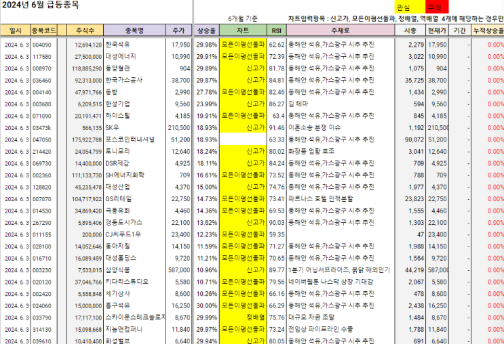
Task: Select stock name 흥구석유
Action: pyautogui.click(x=117, y=306)
